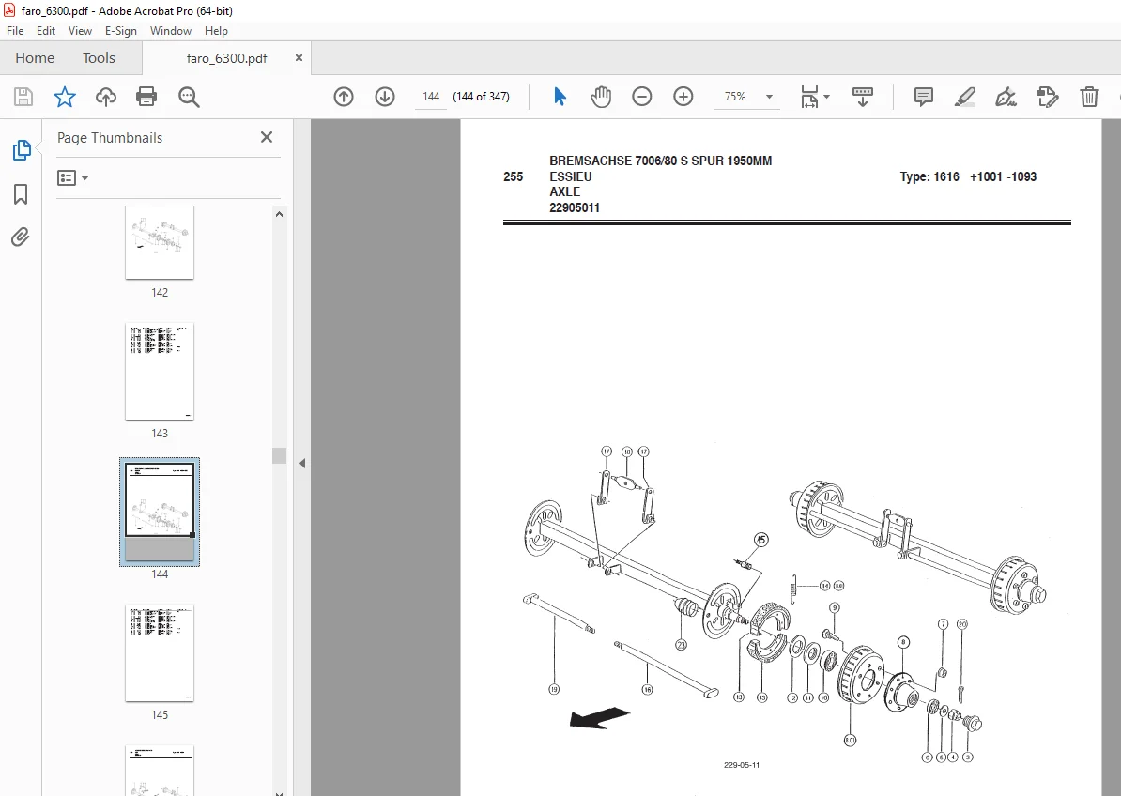Click the part number 22905011
1121x796 pixels.
point(575,208)
